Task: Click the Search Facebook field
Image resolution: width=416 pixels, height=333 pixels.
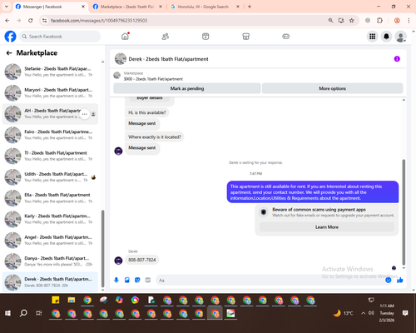Action: pos(60,37)
